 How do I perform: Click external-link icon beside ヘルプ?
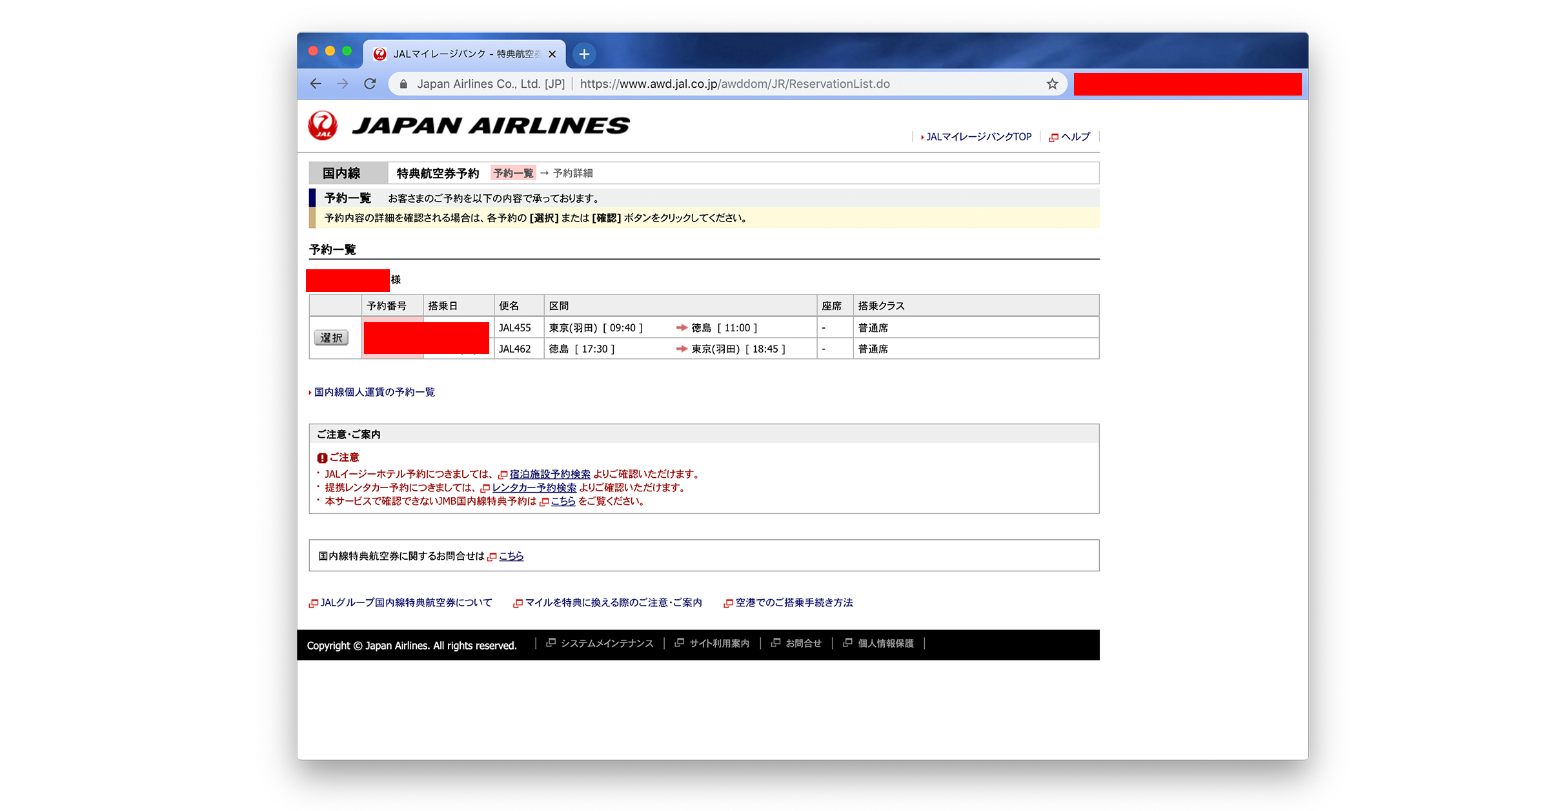click(x=1054, y=138)
